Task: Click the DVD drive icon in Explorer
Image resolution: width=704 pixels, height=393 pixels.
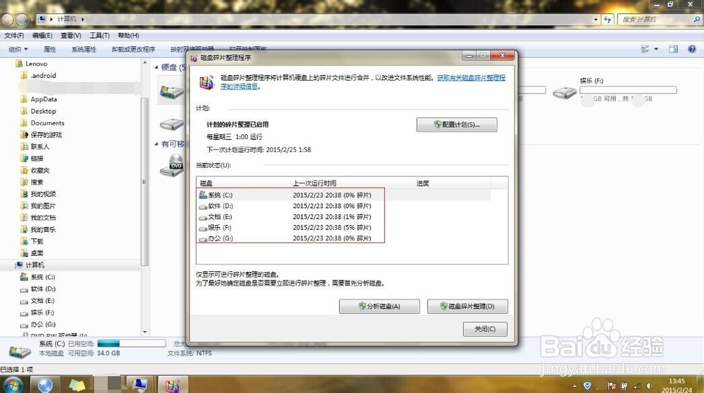Action: coord(172,165)
